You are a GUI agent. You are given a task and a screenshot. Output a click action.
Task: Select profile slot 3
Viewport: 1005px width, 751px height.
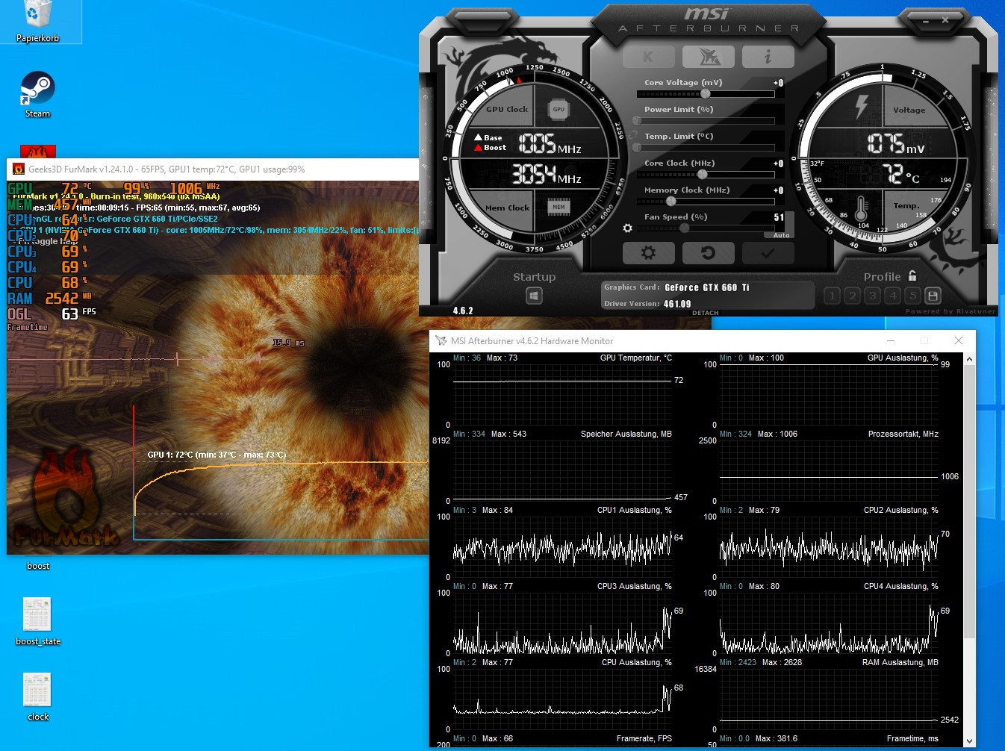[872, 296]
